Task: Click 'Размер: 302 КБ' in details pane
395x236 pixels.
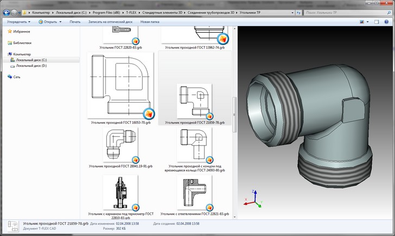Action: [114, 229]
